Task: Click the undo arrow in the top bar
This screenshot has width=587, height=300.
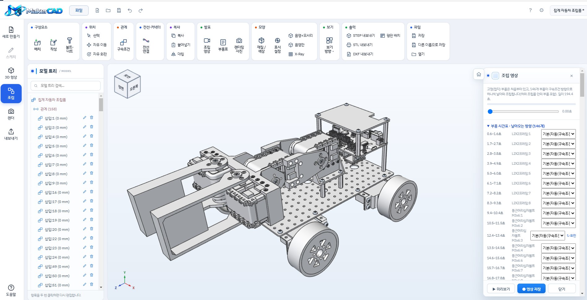Action: pos(130,11)
